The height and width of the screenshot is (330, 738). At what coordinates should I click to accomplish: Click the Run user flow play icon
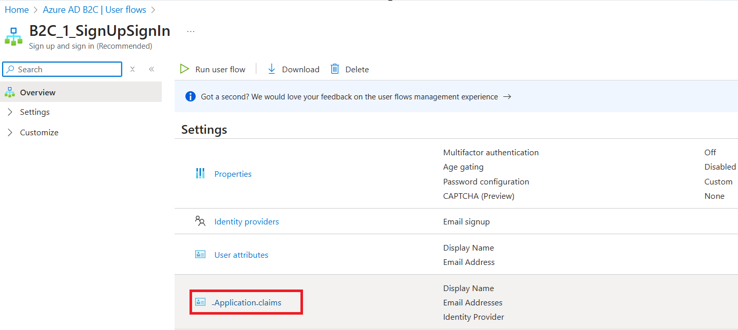click(x=184, y=69)
